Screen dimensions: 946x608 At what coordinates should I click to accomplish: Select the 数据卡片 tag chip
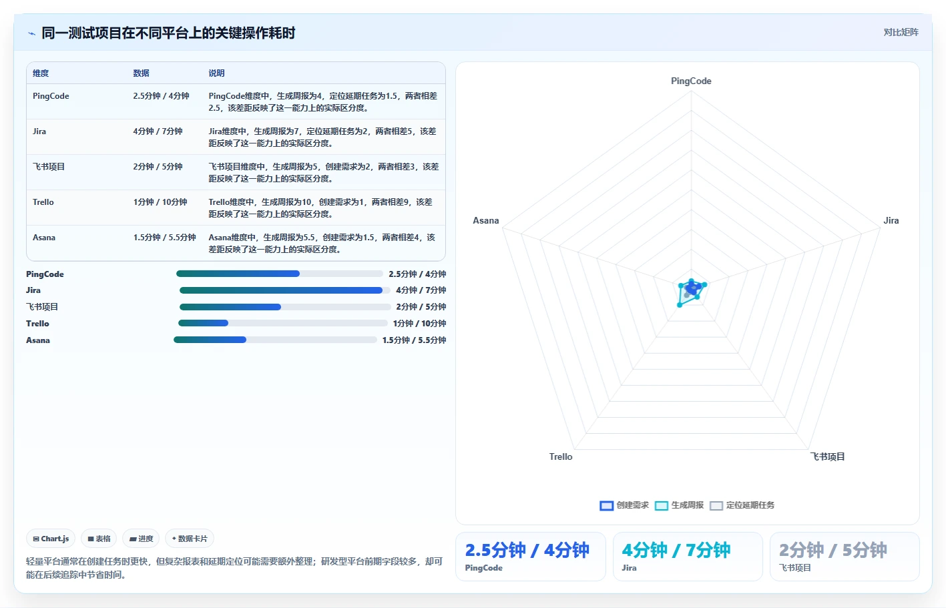click(190, 539)
